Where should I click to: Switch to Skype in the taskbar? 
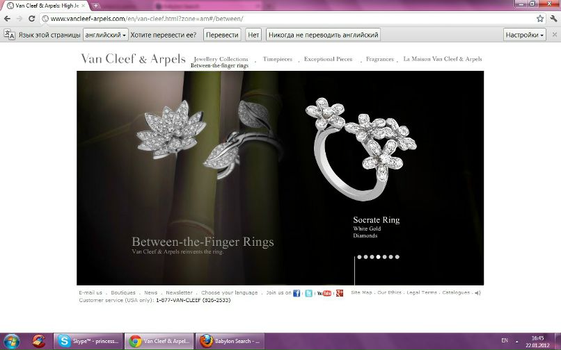click(88, 341)
